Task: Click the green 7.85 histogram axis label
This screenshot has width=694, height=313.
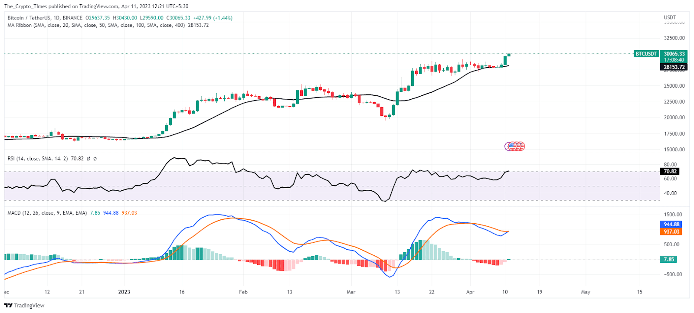Action: click(669, 260)
